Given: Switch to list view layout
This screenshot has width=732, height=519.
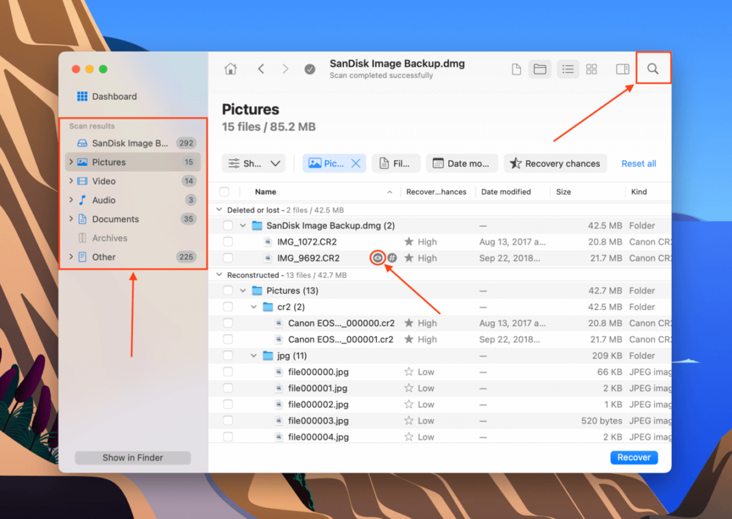Looking at the screenshot, I should [x=568, y=68].
